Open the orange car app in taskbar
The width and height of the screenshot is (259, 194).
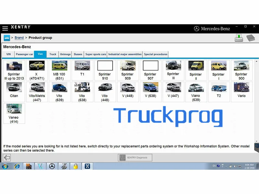click(29, 166)
